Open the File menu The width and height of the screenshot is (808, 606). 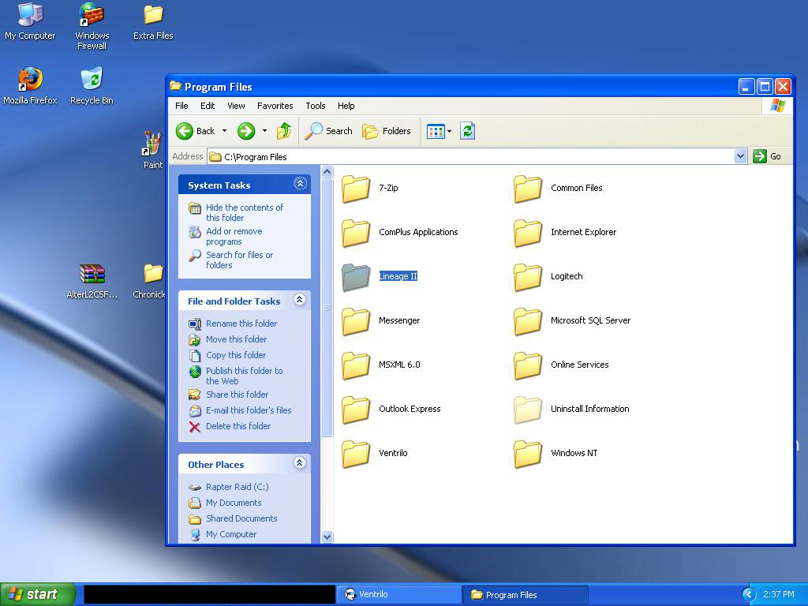point(181,106)
